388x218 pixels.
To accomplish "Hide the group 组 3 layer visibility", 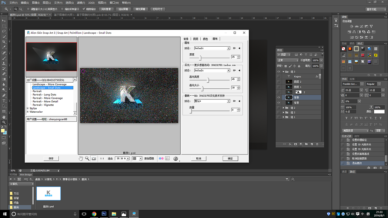I will click(279, 72).
